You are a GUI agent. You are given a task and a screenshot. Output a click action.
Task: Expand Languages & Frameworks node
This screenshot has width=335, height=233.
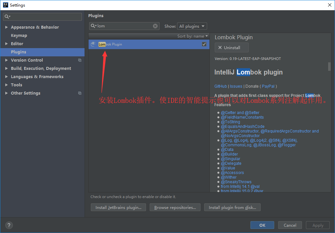(6, 76)
